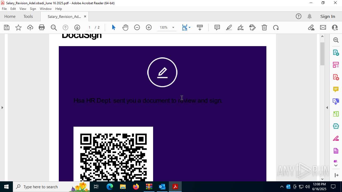The height and width of the screenshot is (192, 342).
Task: Print the document with the printer icon
Action: click(x=42, y=27)
